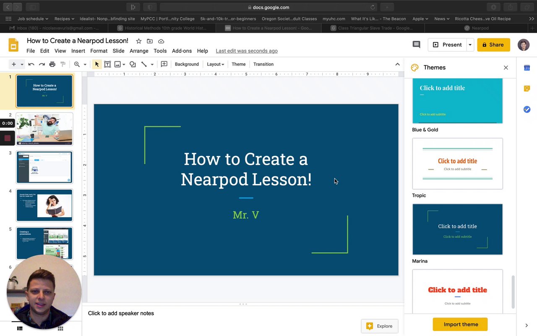The image size is (537, 336).
Task: Reload the page in Safari
Action: [373, 7]
